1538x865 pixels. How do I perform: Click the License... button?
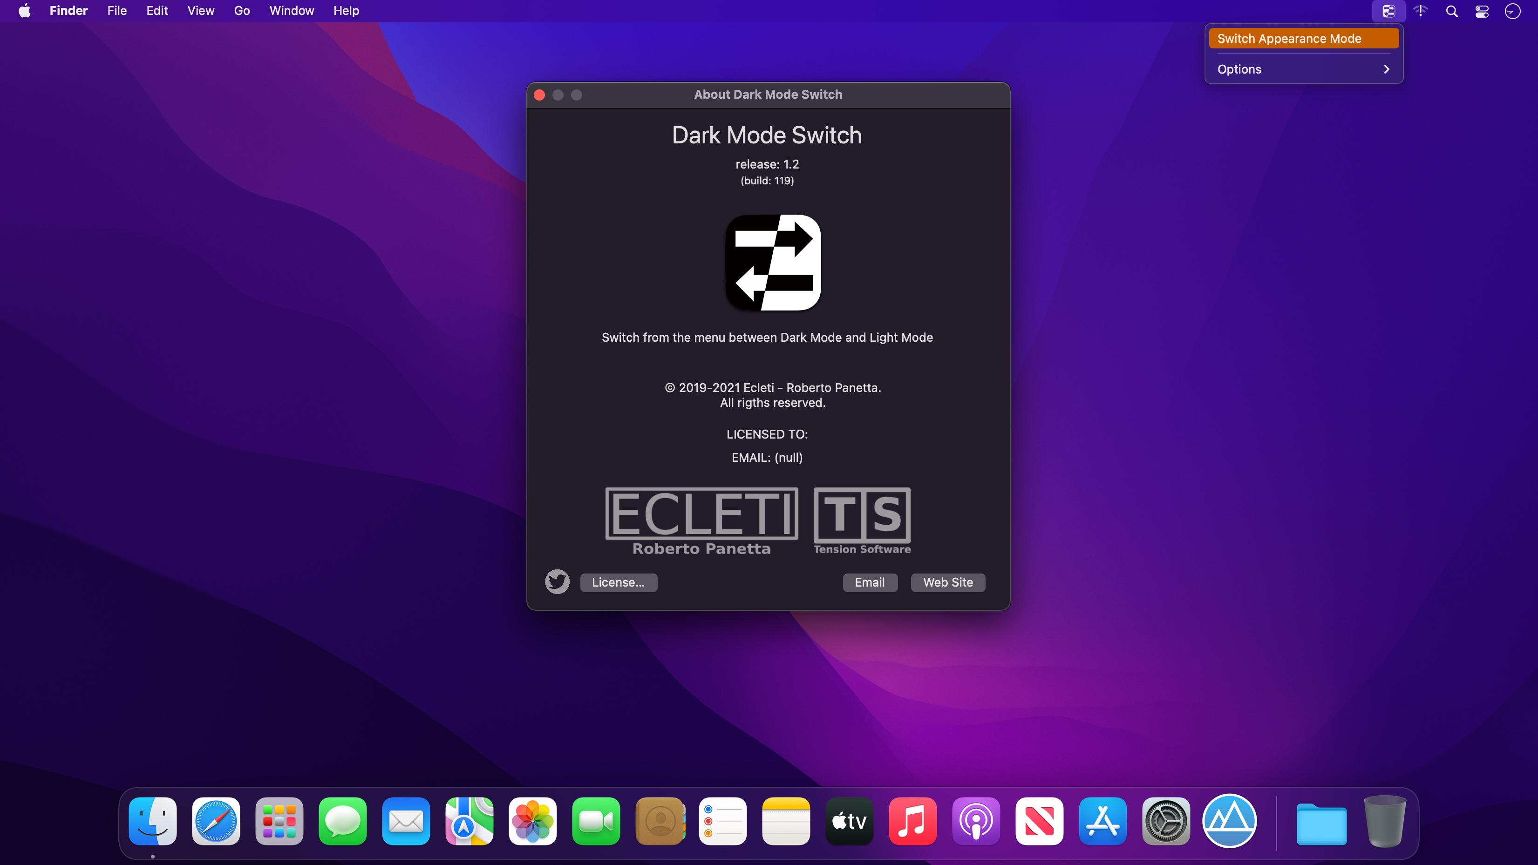pos(619,582)
